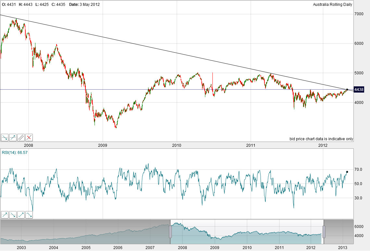
Task: Select RSI down-arrow crossing dotted line tool
Action: point(13,215)
